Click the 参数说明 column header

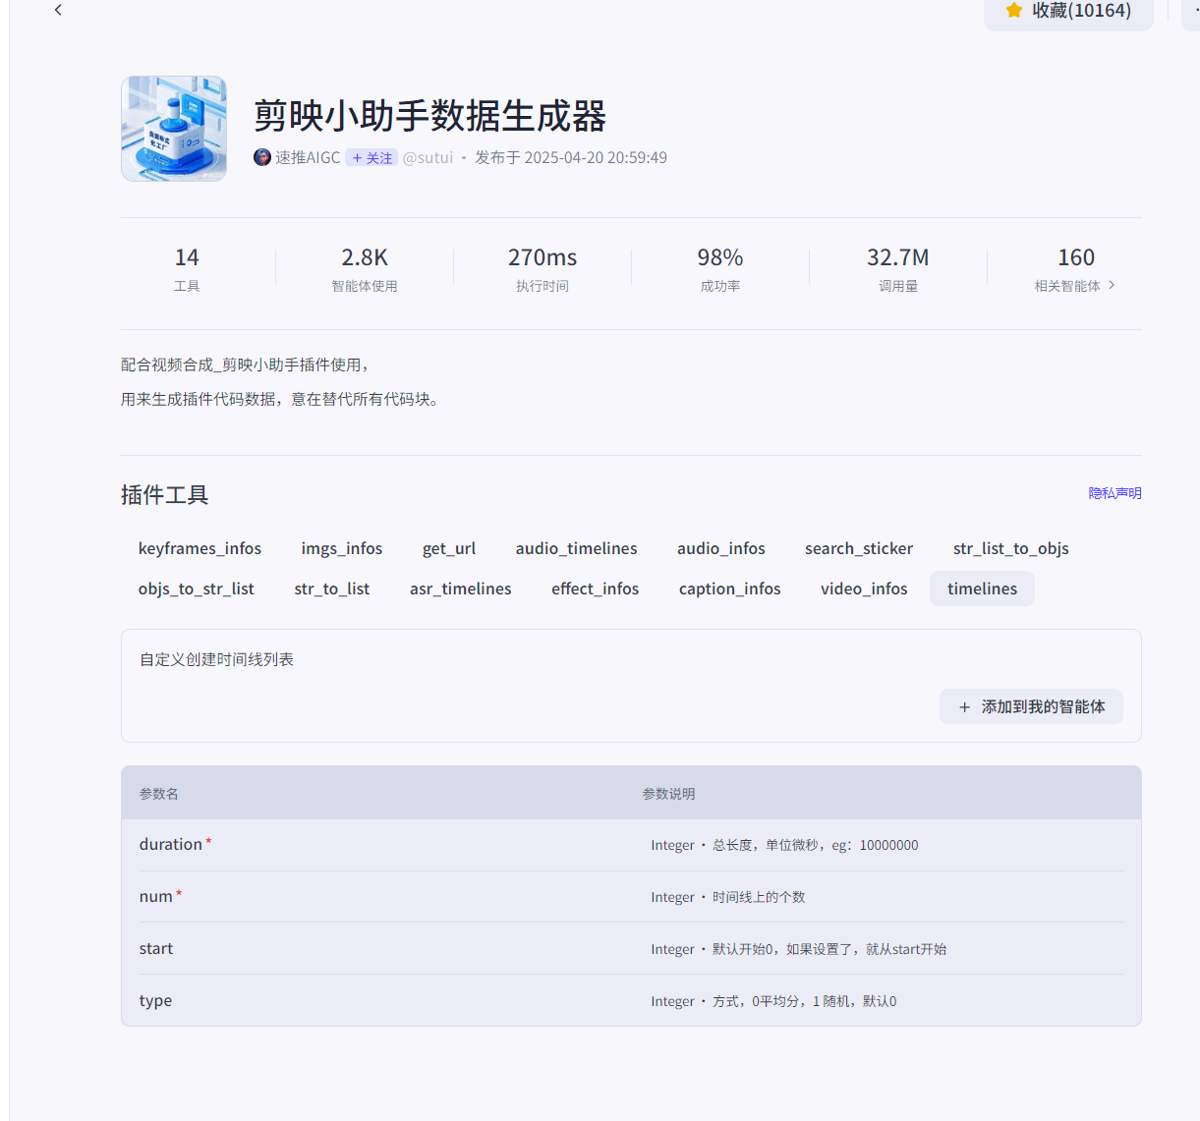(x=668, y=794)
